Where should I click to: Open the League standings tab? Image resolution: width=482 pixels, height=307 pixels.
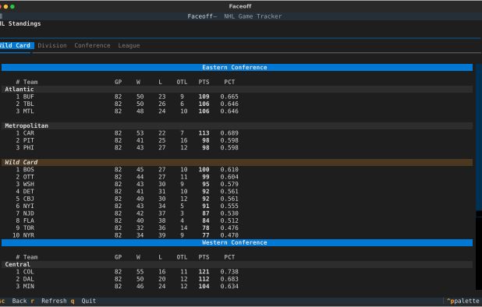coord(129,45)
